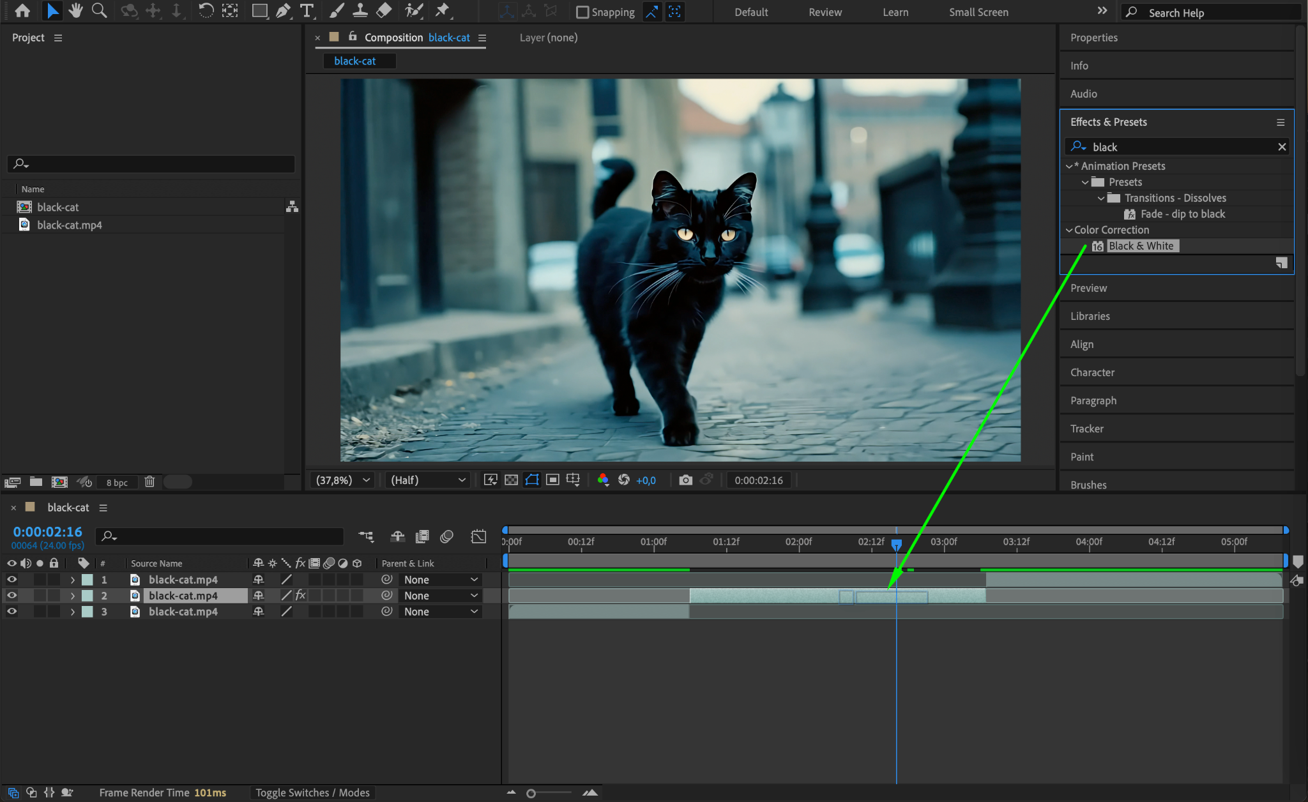
Task: Hide layer 3 using eye icon
Action: point(11,612)
